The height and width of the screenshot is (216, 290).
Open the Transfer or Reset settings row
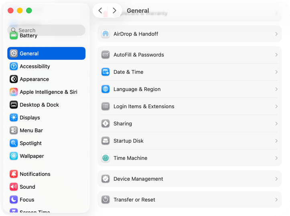190,200
